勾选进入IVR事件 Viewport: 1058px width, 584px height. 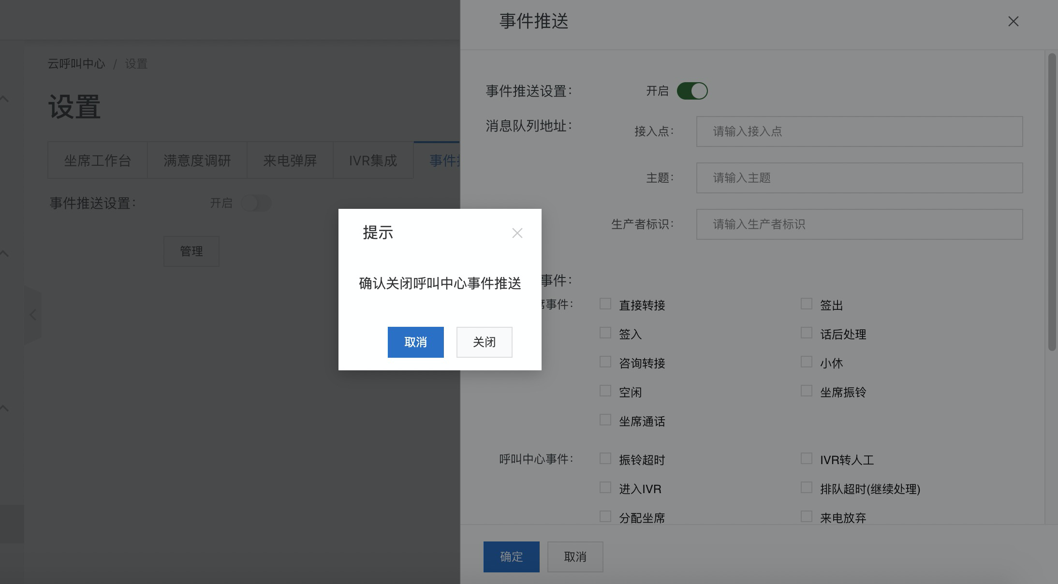[605, 487]
